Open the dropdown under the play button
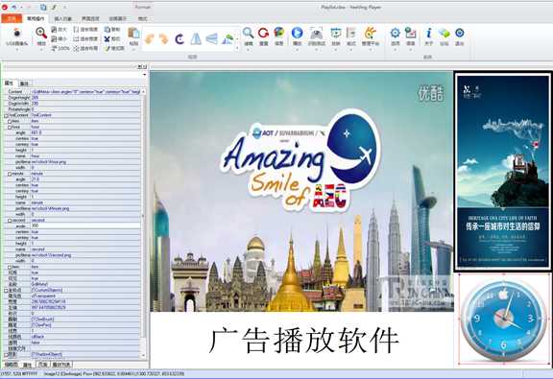 point(298,50)
